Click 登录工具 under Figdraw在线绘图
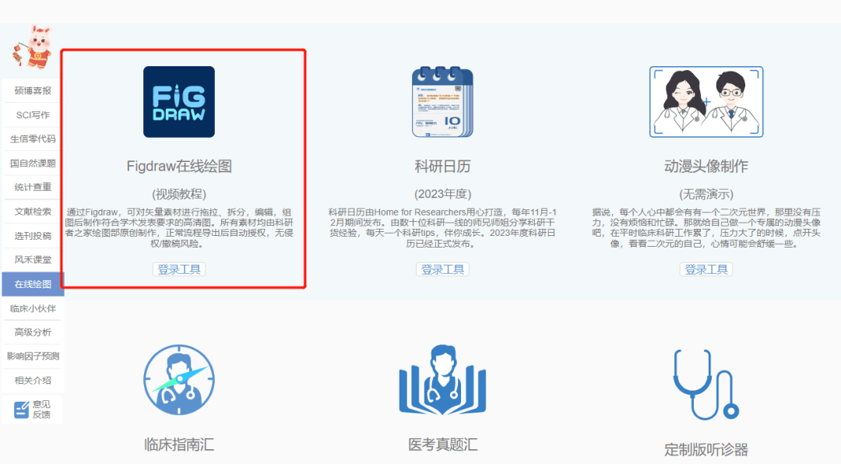This screenshot has height=464, width=841. point(178,269)
